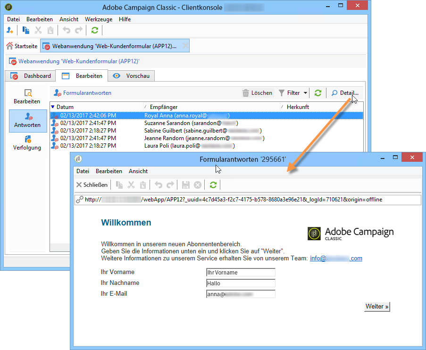The height and width of the screenshot is (350, 426).
Task: Click the Löschen button
Action: pos(257,93)
